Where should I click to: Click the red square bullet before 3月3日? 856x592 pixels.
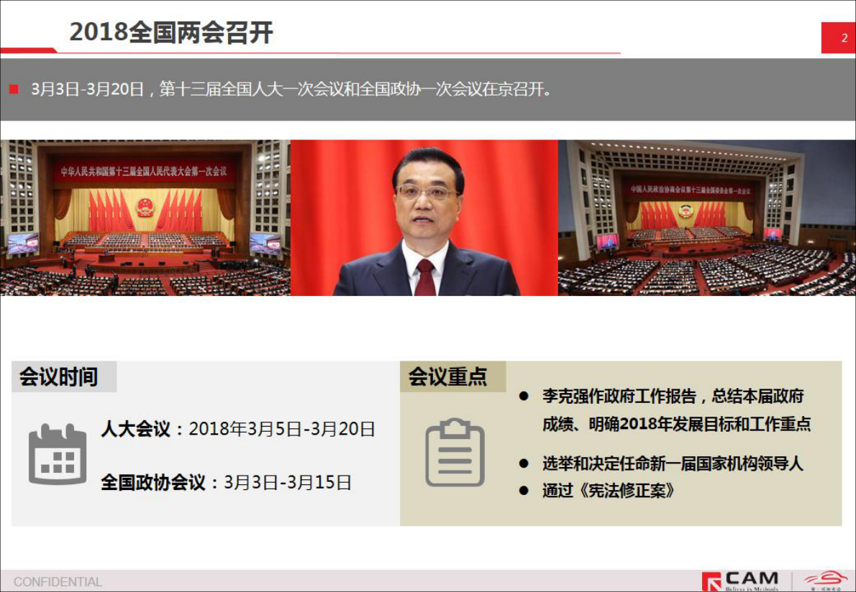pyautogui.click(x=14, y=90)
